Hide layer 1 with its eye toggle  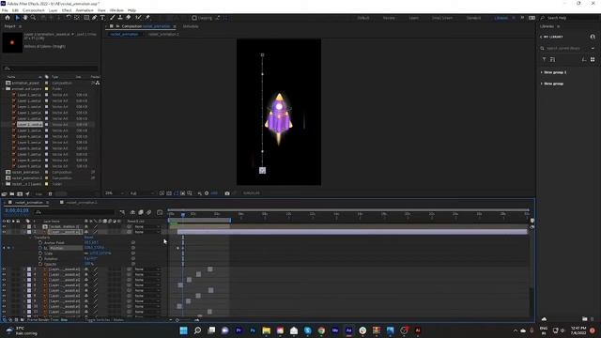(4, 226)
